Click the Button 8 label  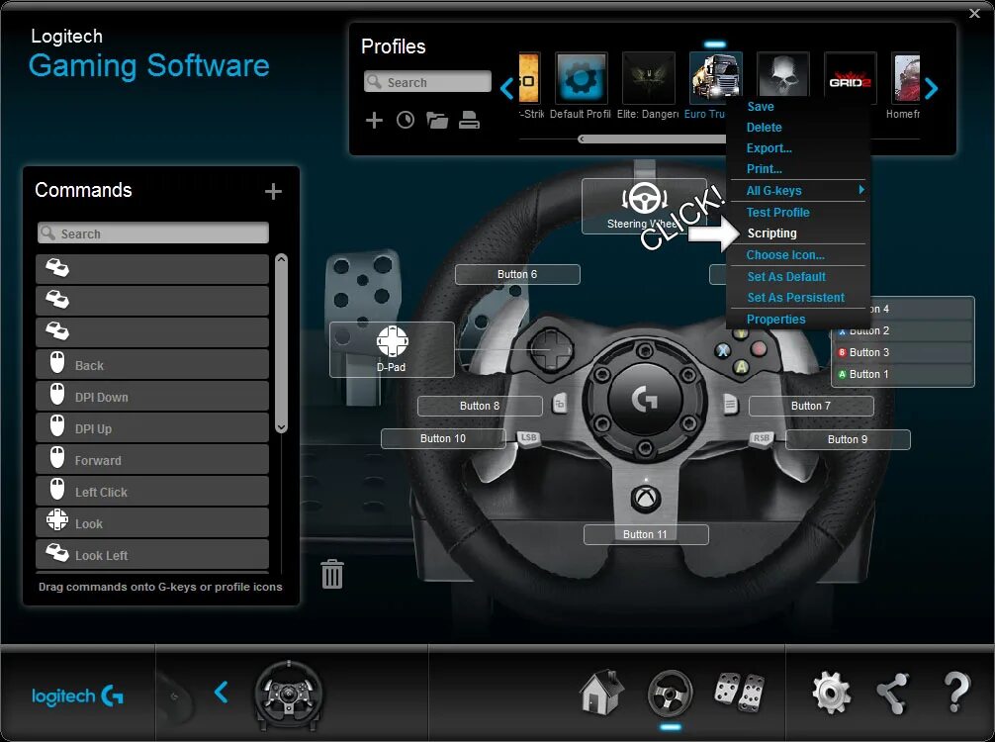480,407
